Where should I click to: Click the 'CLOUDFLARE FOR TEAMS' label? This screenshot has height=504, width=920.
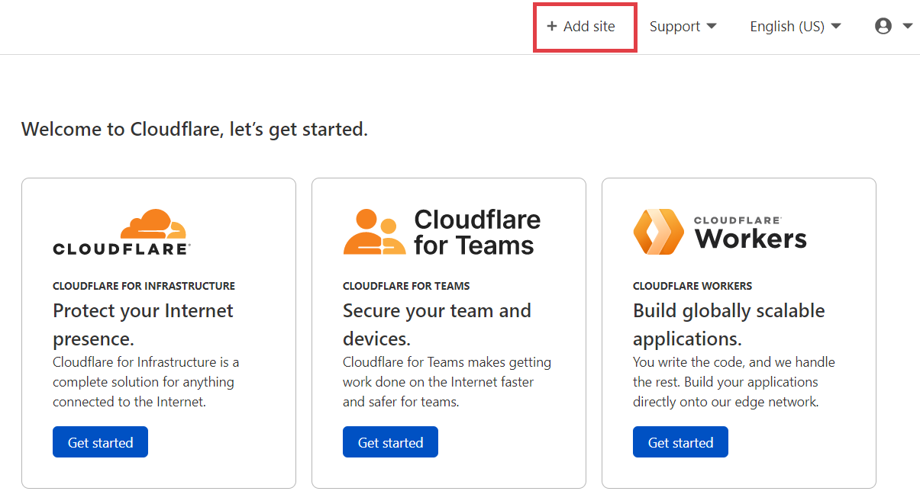click(406, 286)
